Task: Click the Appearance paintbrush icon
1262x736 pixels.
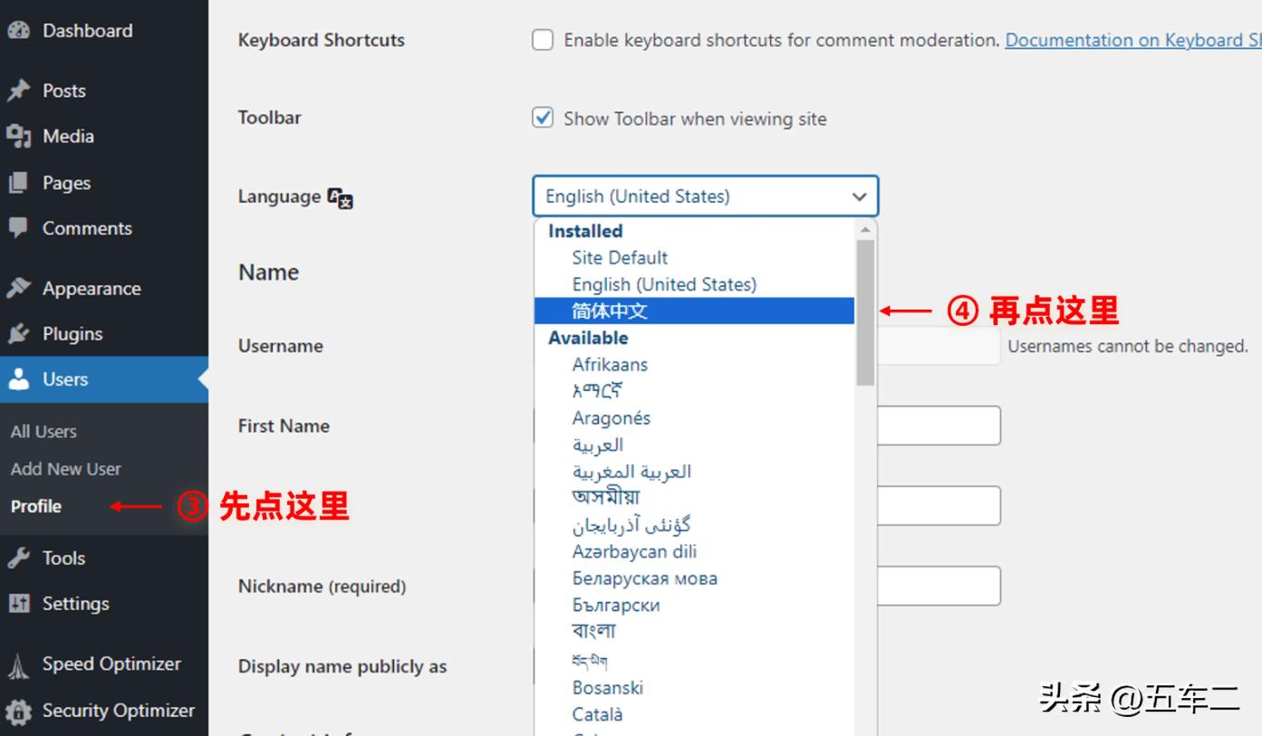Action: [x=18, y=289]
